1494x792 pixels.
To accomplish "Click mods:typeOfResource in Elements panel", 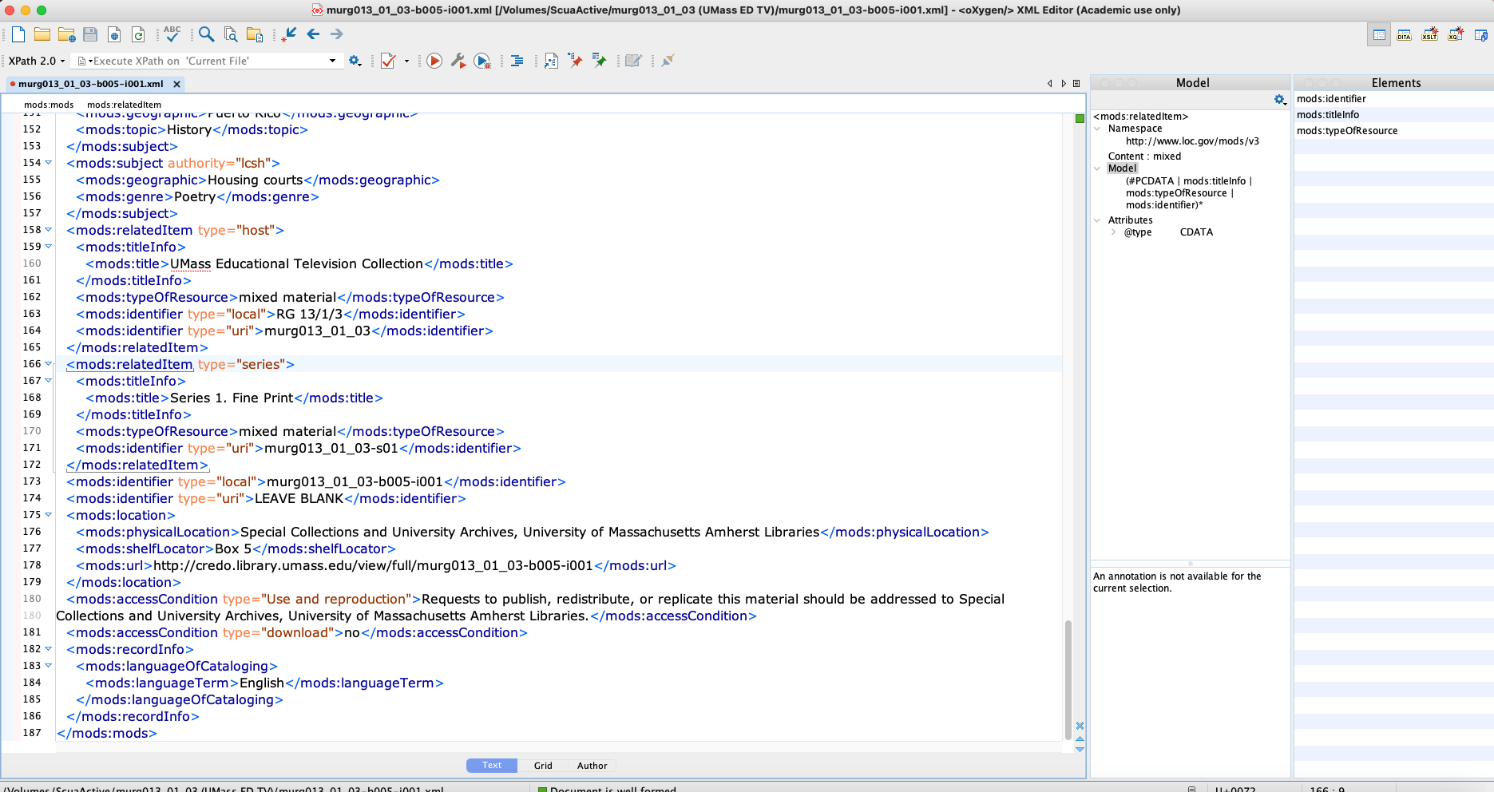I will click(x=1346, y=131).
